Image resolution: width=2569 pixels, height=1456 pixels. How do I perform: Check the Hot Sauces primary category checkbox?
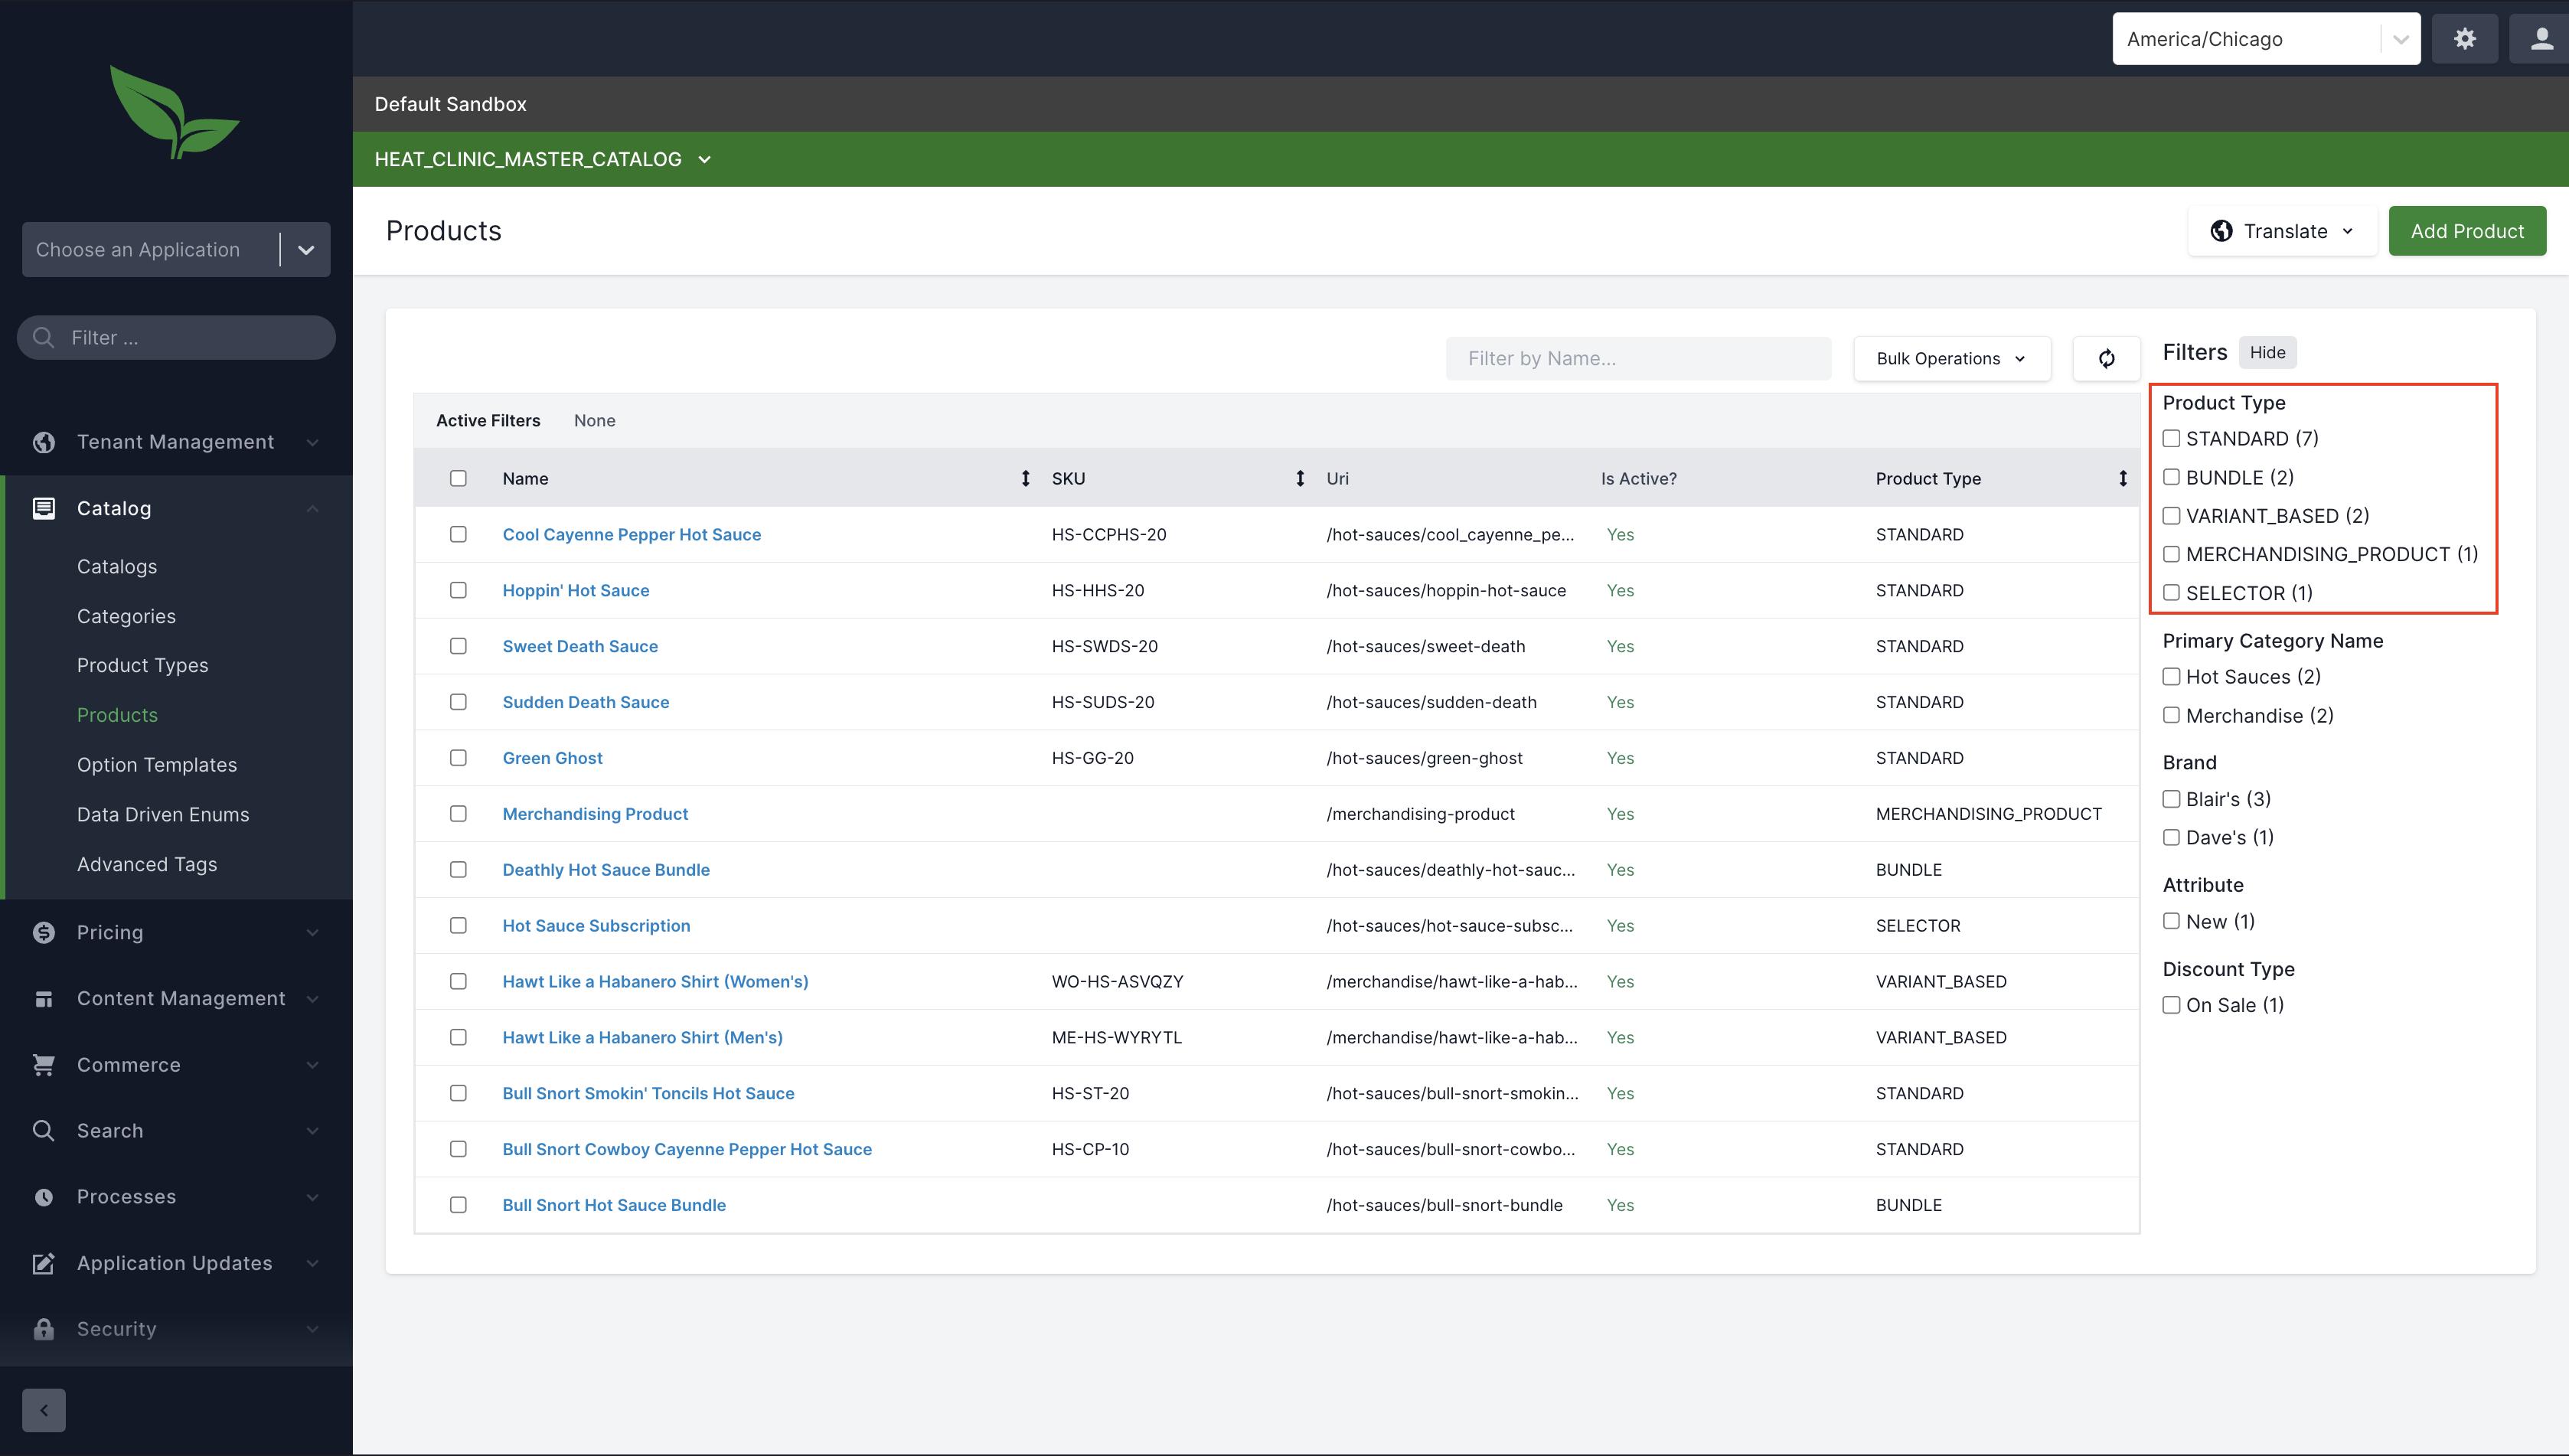coord(2170,676)
